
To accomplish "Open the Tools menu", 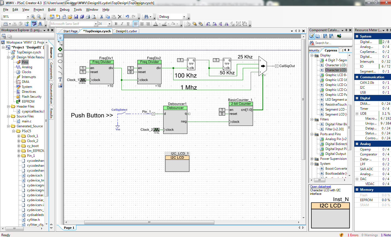I will (x=78, y=9).
